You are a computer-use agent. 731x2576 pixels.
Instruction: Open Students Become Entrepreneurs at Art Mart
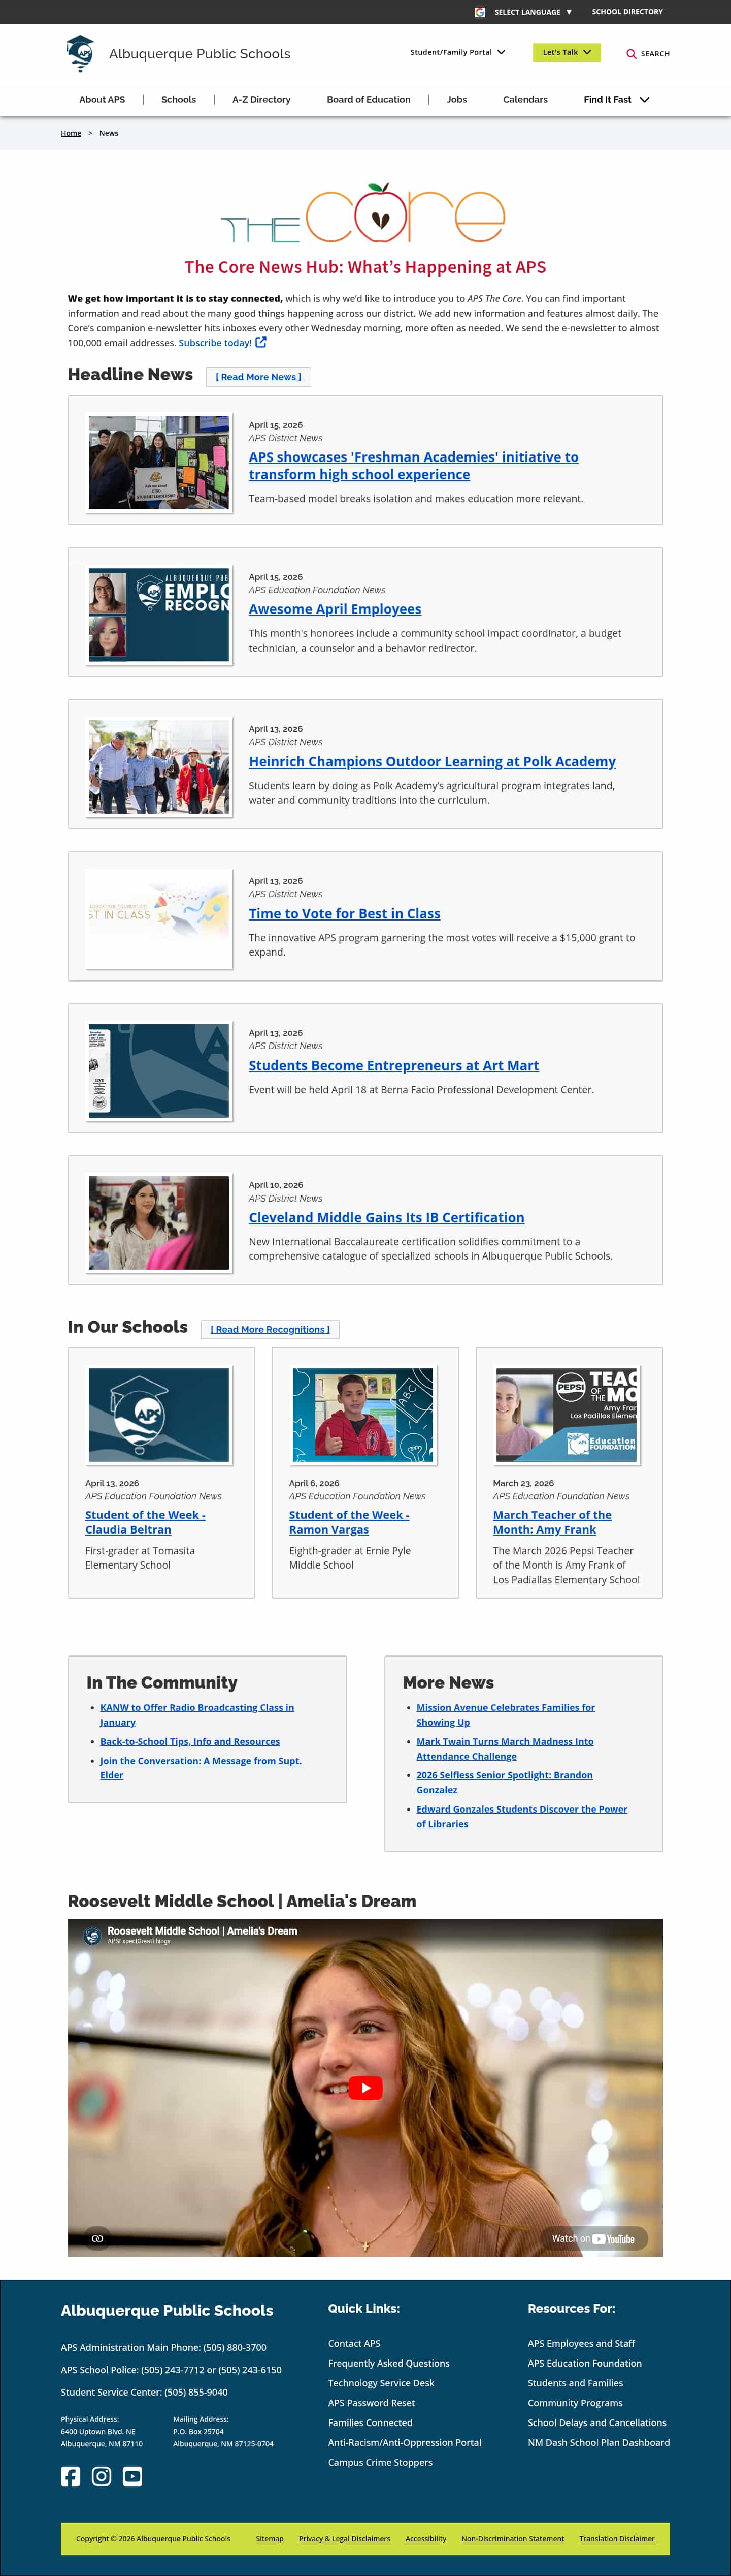click(393, 1066)
